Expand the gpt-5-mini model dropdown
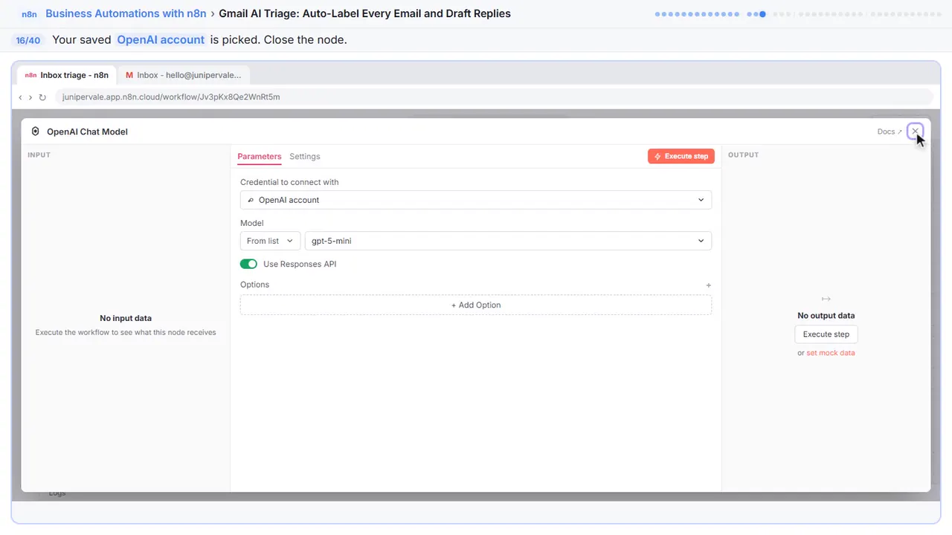This screenshot has height=535, width=952. click(x=508, y=241)
